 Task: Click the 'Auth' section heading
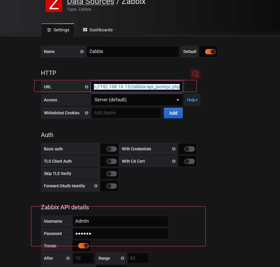click(47, 135)
